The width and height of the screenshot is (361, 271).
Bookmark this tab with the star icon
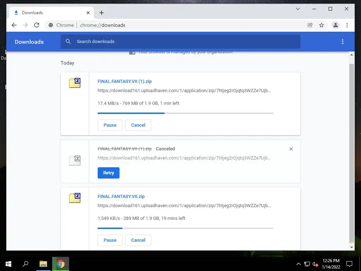point(322,25)
